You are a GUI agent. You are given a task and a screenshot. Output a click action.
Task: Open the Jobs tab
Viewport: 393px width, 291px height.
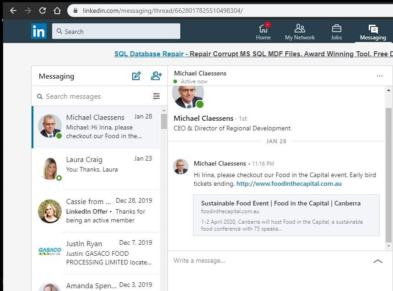click(336, 32)
